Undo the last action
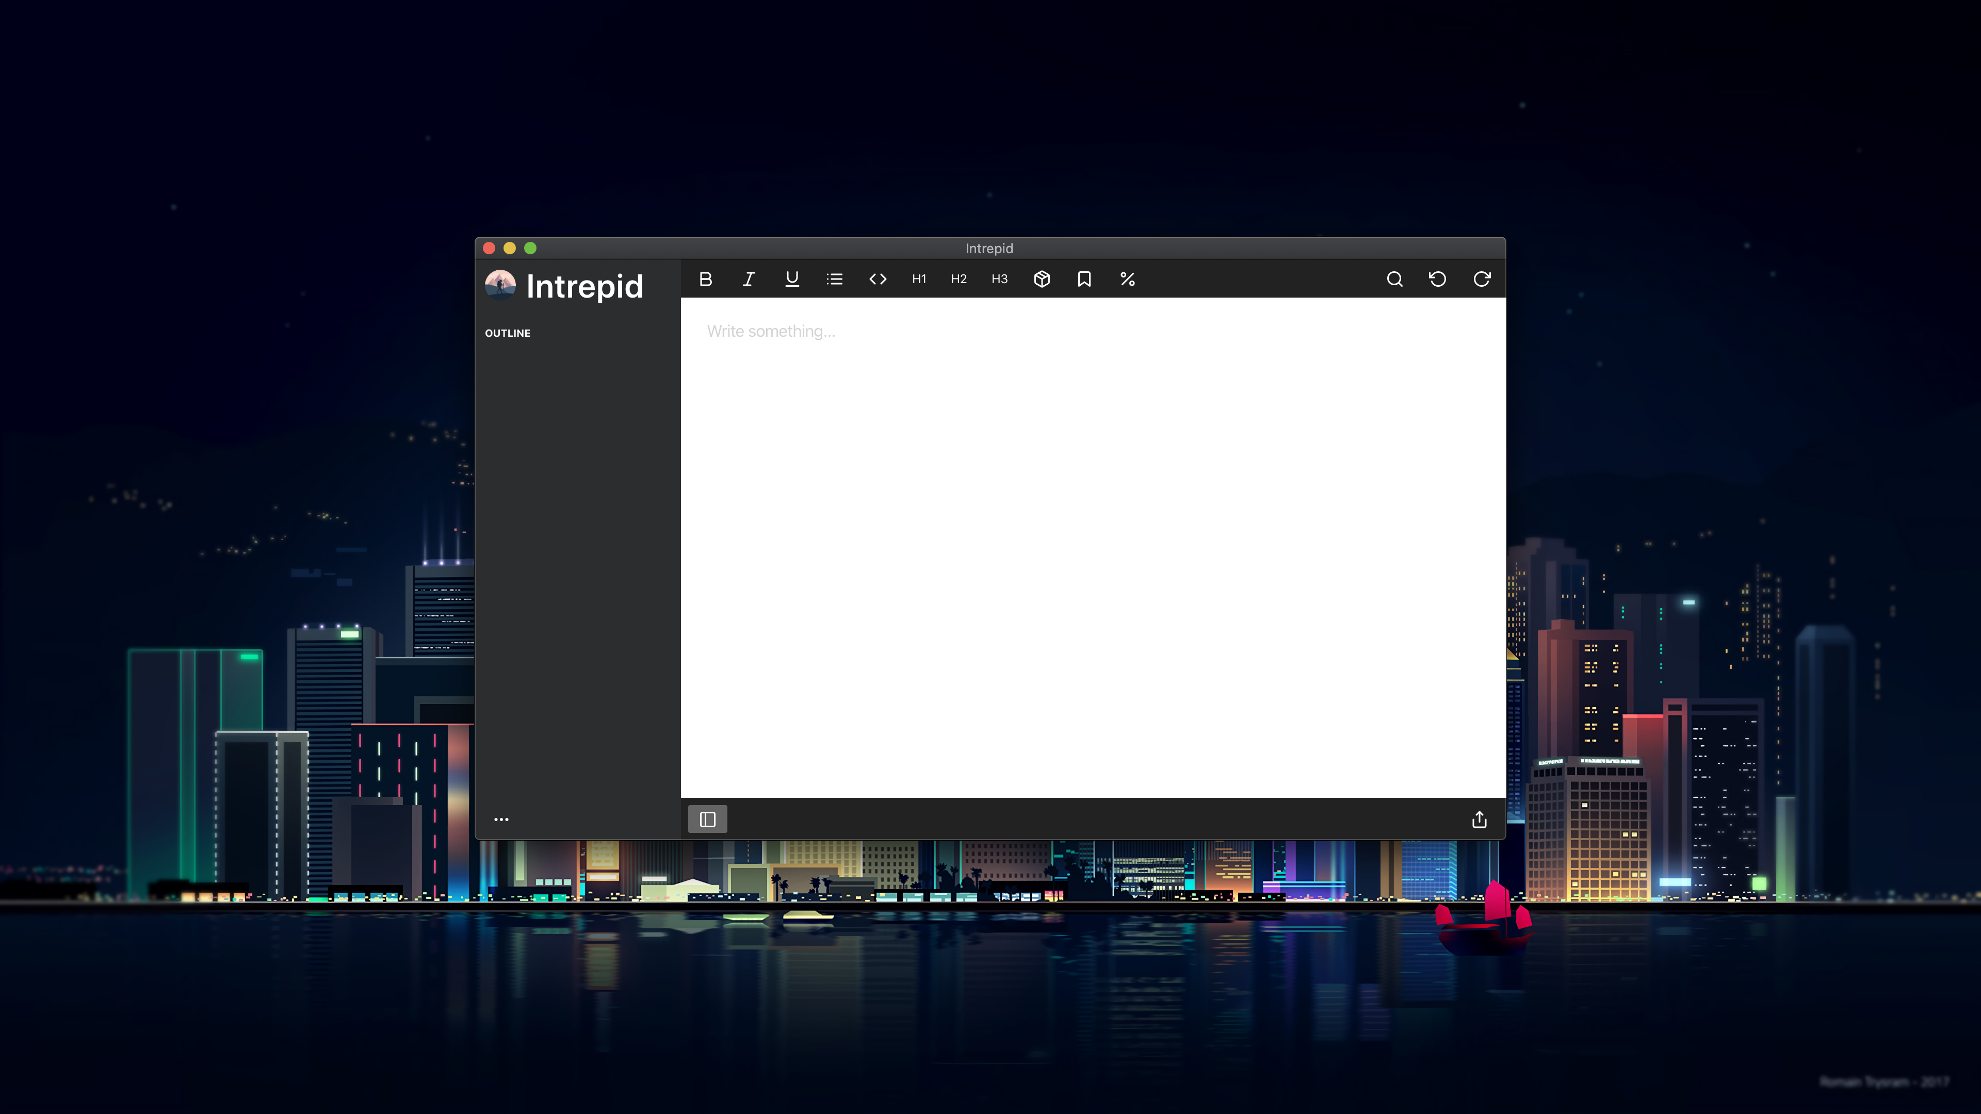Image resolution: width=1981 pixels, height=1114 pixels. pos(1437,279)
